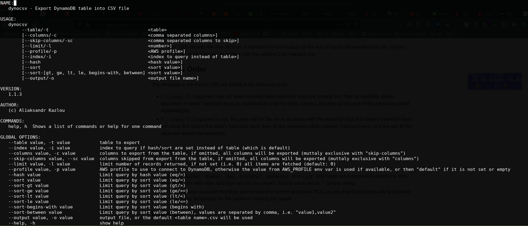Screen dimensions: 528x226
Task: Open the 'ParentsConf' bookmark in the browser
Action: (x=376, y=34)
